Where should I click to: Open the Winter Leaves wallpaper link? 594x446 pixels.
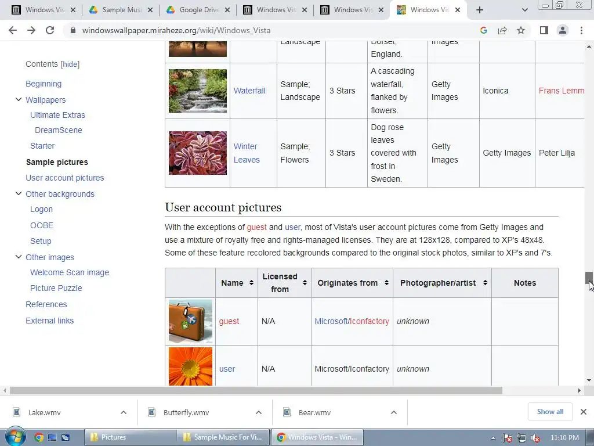247,153
